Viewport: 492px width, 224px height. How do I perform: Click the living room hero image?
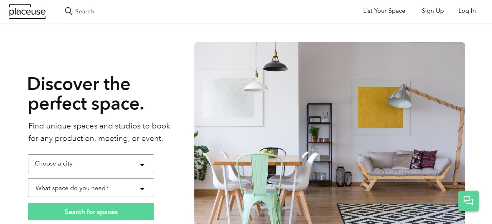(x=330, y=133)
